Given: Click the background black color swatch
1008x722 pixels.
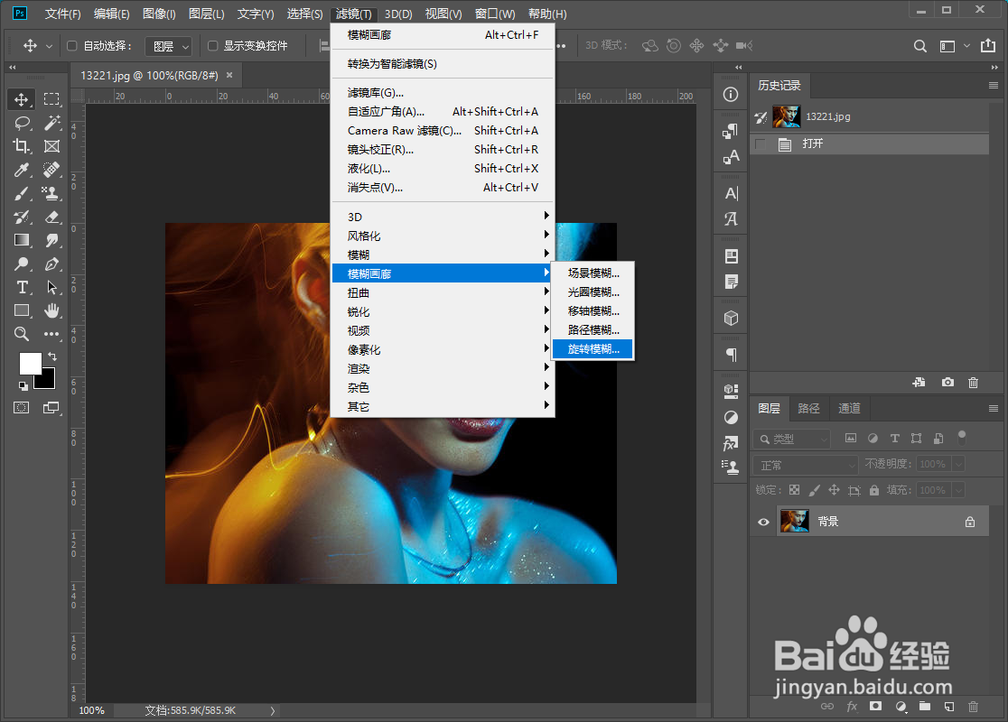Looking at the screenshot, I should coord(48,381).
